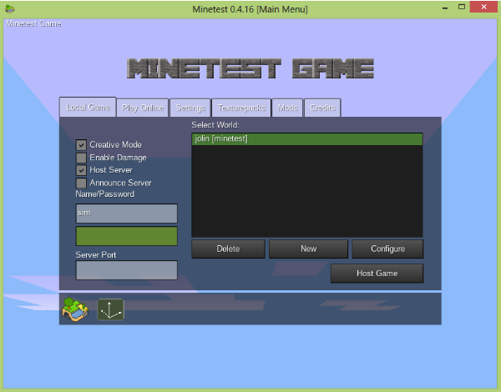
Task: Open the Texturepacks tab
Action: (x=241, y=108)
